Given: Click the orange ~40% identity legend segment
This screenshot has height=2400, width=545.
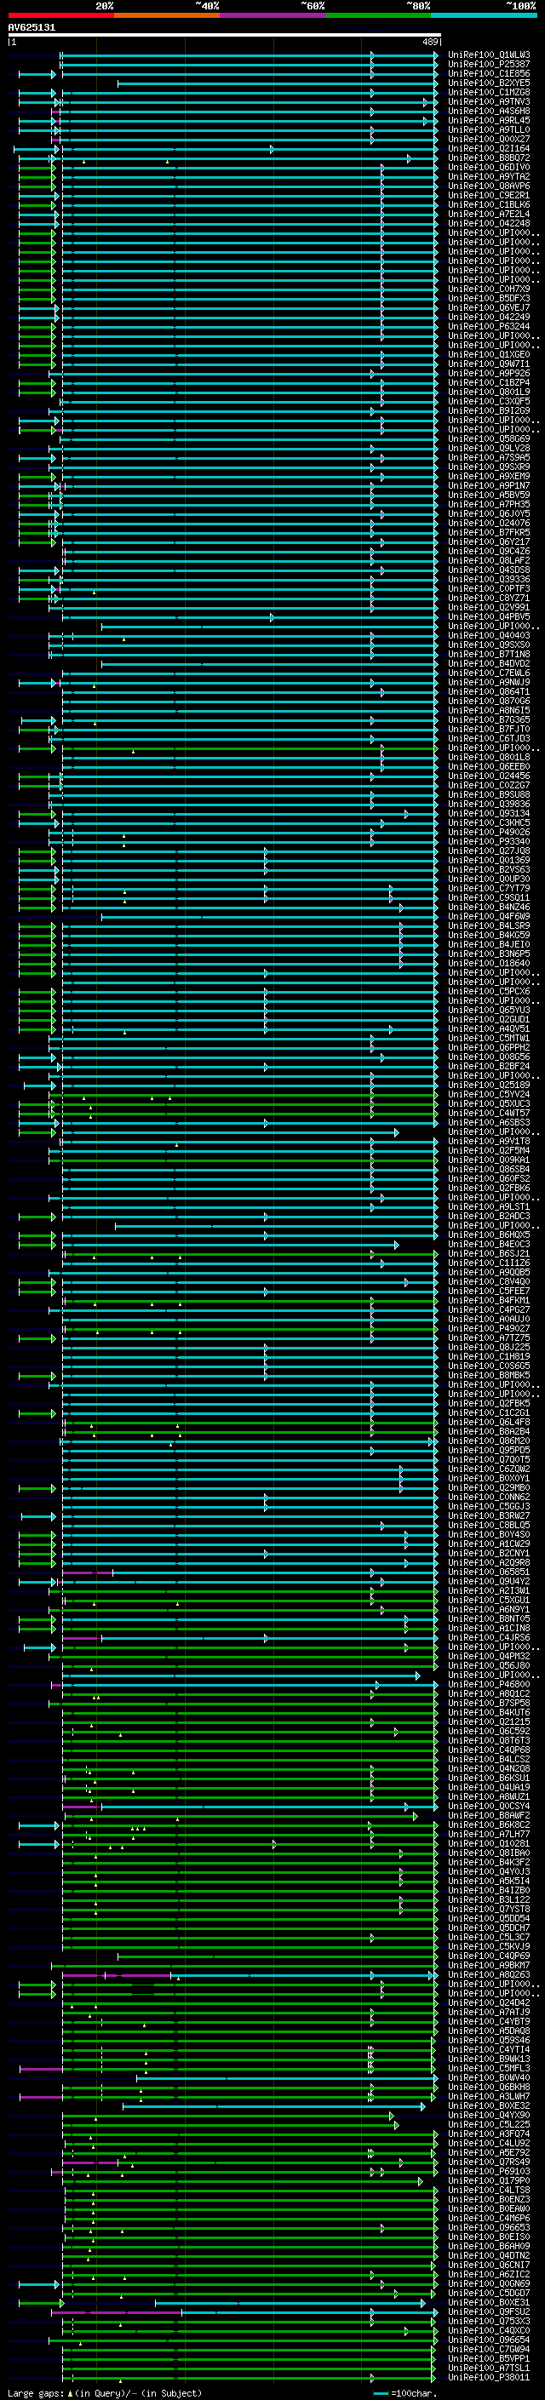Looking at the screenshot, I should pyautogui.click(x=166, y=16).
